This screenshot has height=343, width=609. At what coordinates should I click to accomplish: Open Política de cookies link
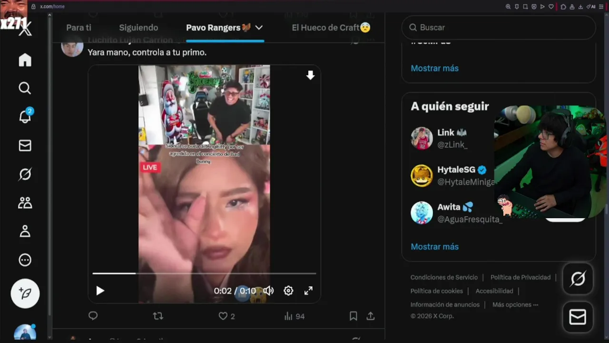436,291
